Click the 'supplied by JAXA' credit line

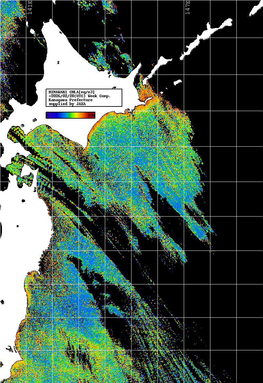(x=67, y=104)
